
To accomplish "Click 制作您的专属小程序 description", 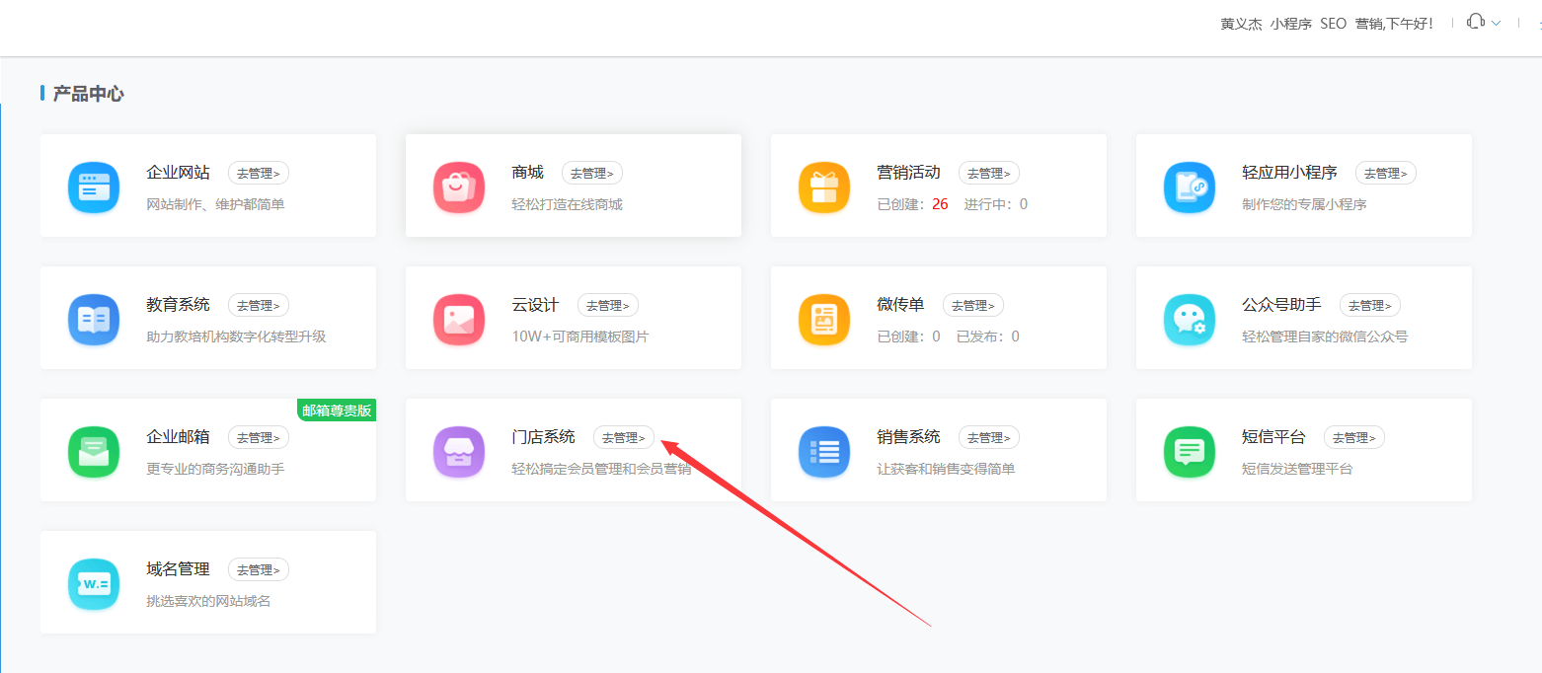I will tap(1304, 204).
